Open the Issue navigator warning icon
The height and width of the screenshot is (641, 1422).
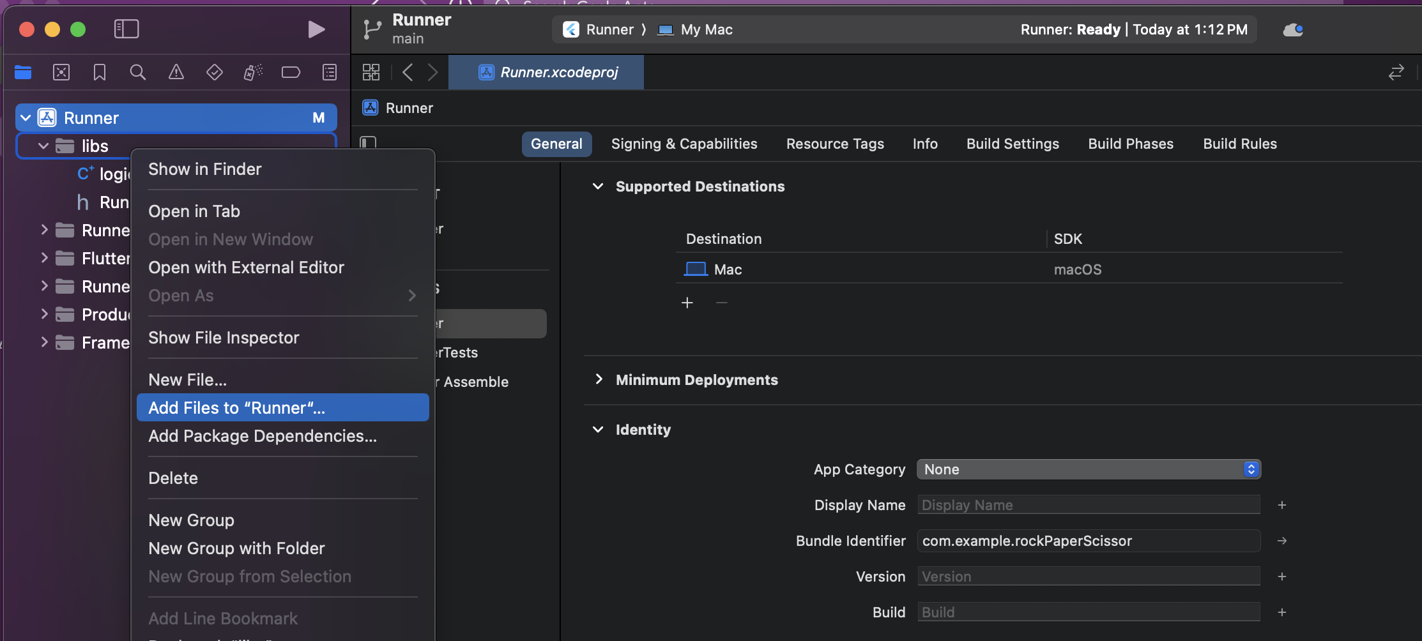click(x=176, y=72)
